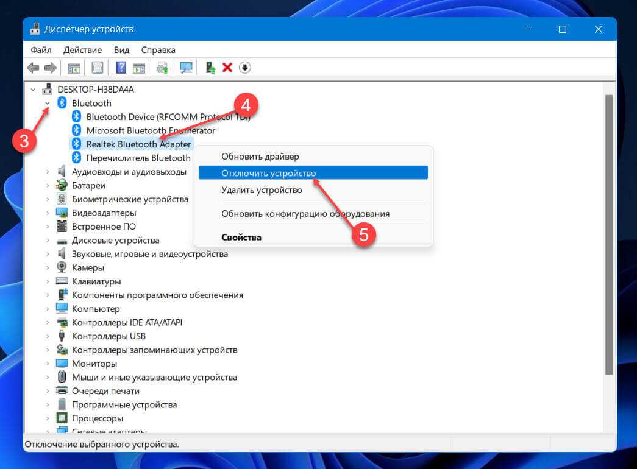
Task: Click the red X uninstall device icon
Action: pyautogui.click(x=227, y=68)
